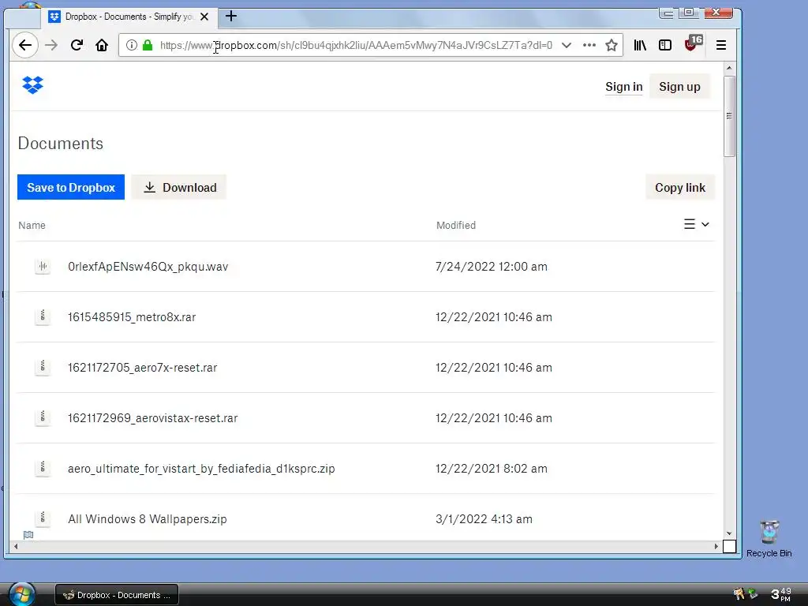Click the Dropbox logo
This screenshot has height=606, width=808.
[32, 85]
